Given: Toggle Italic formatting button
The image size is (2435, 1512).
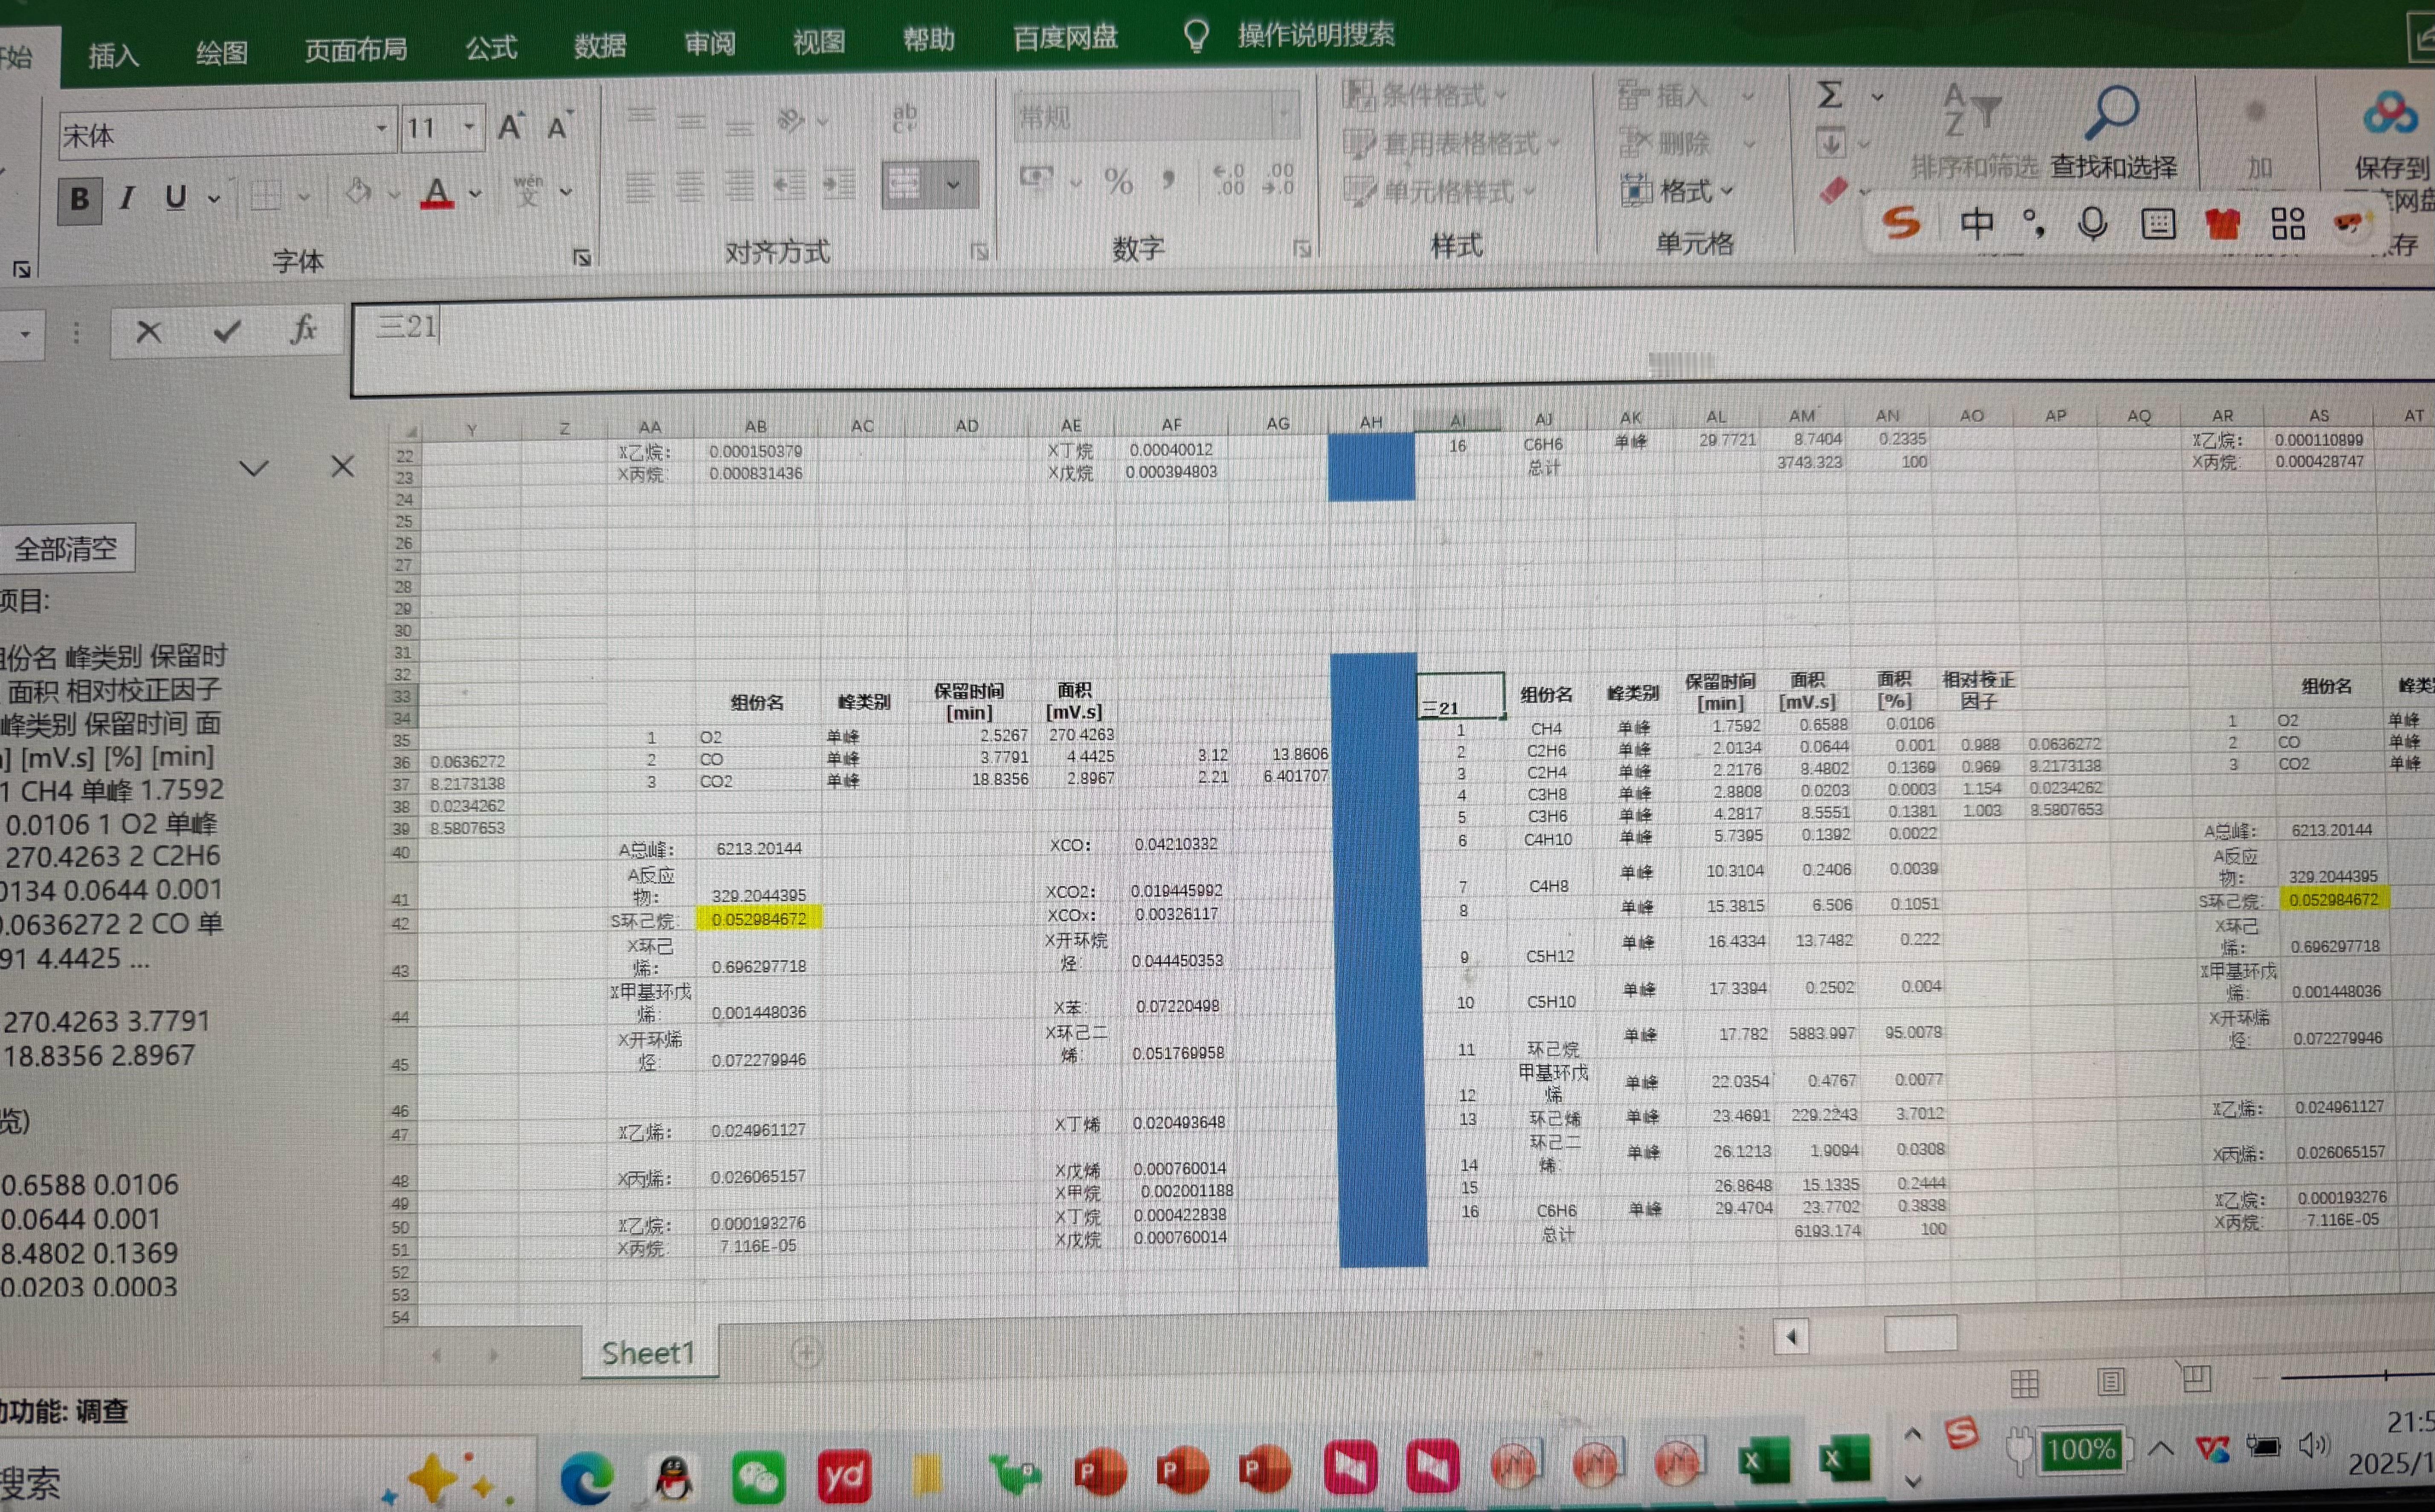Looking at the screenshot, I should pos(126,198).
